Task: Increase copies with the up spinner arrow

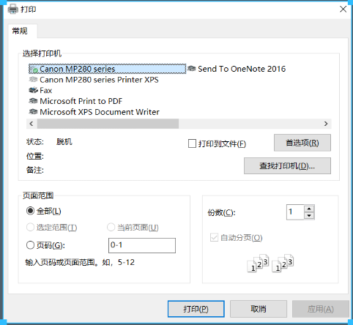Action: (309, 209)
